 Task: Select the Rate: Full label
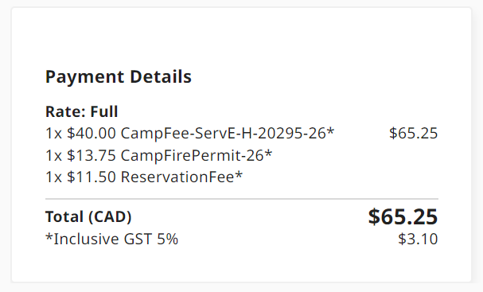(82, 111)
